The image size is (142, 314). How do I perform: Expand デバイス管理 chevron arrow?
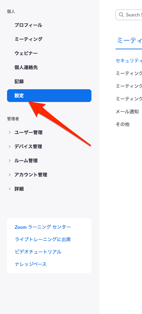pos(9,146)
